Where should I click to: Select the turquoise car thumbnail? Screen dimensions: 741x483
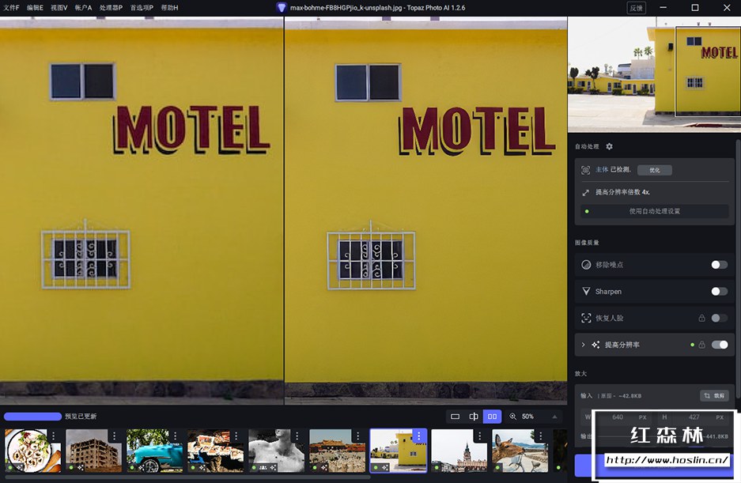click(x=154, y=451)
